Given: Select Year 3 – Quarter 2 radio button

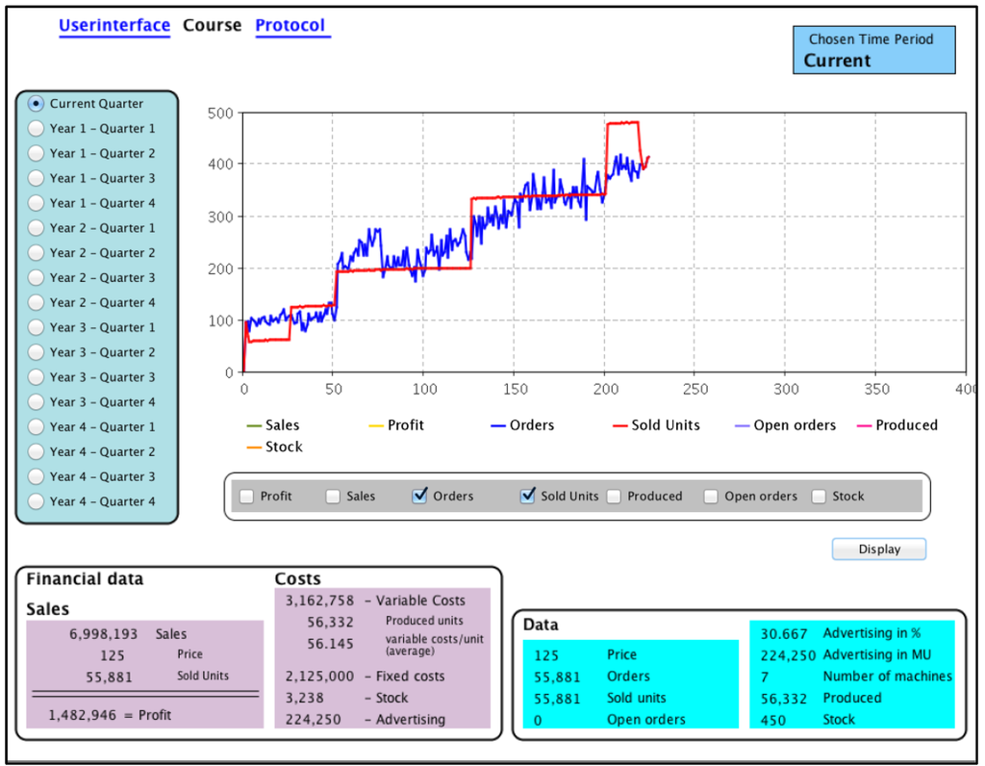Looking at the screenshot, I should pyautogui.click(x=37, y=352).
